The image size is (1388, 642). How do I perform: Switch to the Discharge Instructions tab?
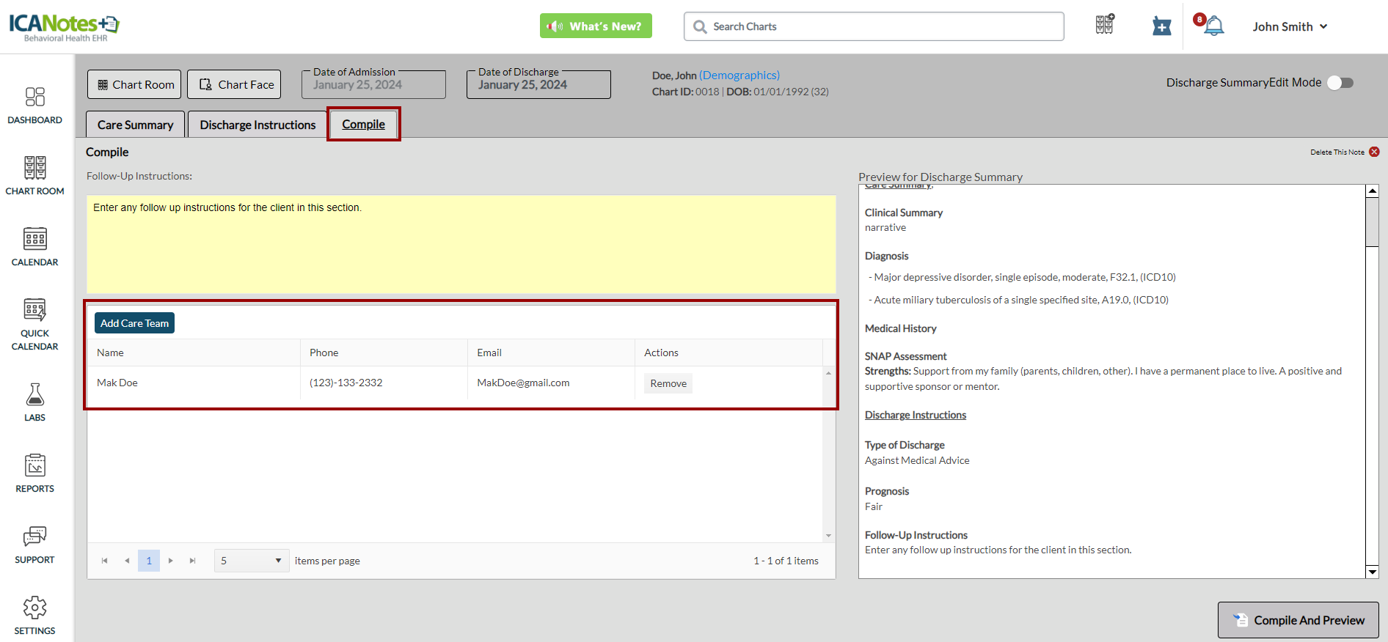point(257,125)
